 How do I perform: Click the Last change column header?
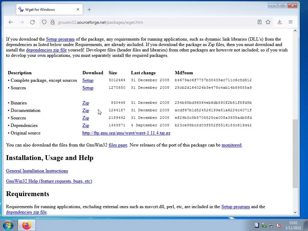143,73
